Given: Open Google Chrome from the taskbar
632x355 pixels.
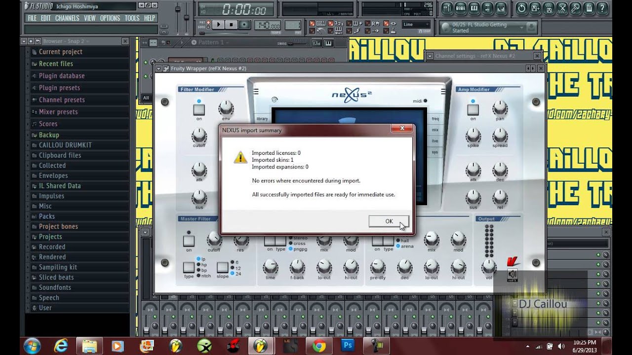Looking at the screenshot, I should tap(319, 346).
